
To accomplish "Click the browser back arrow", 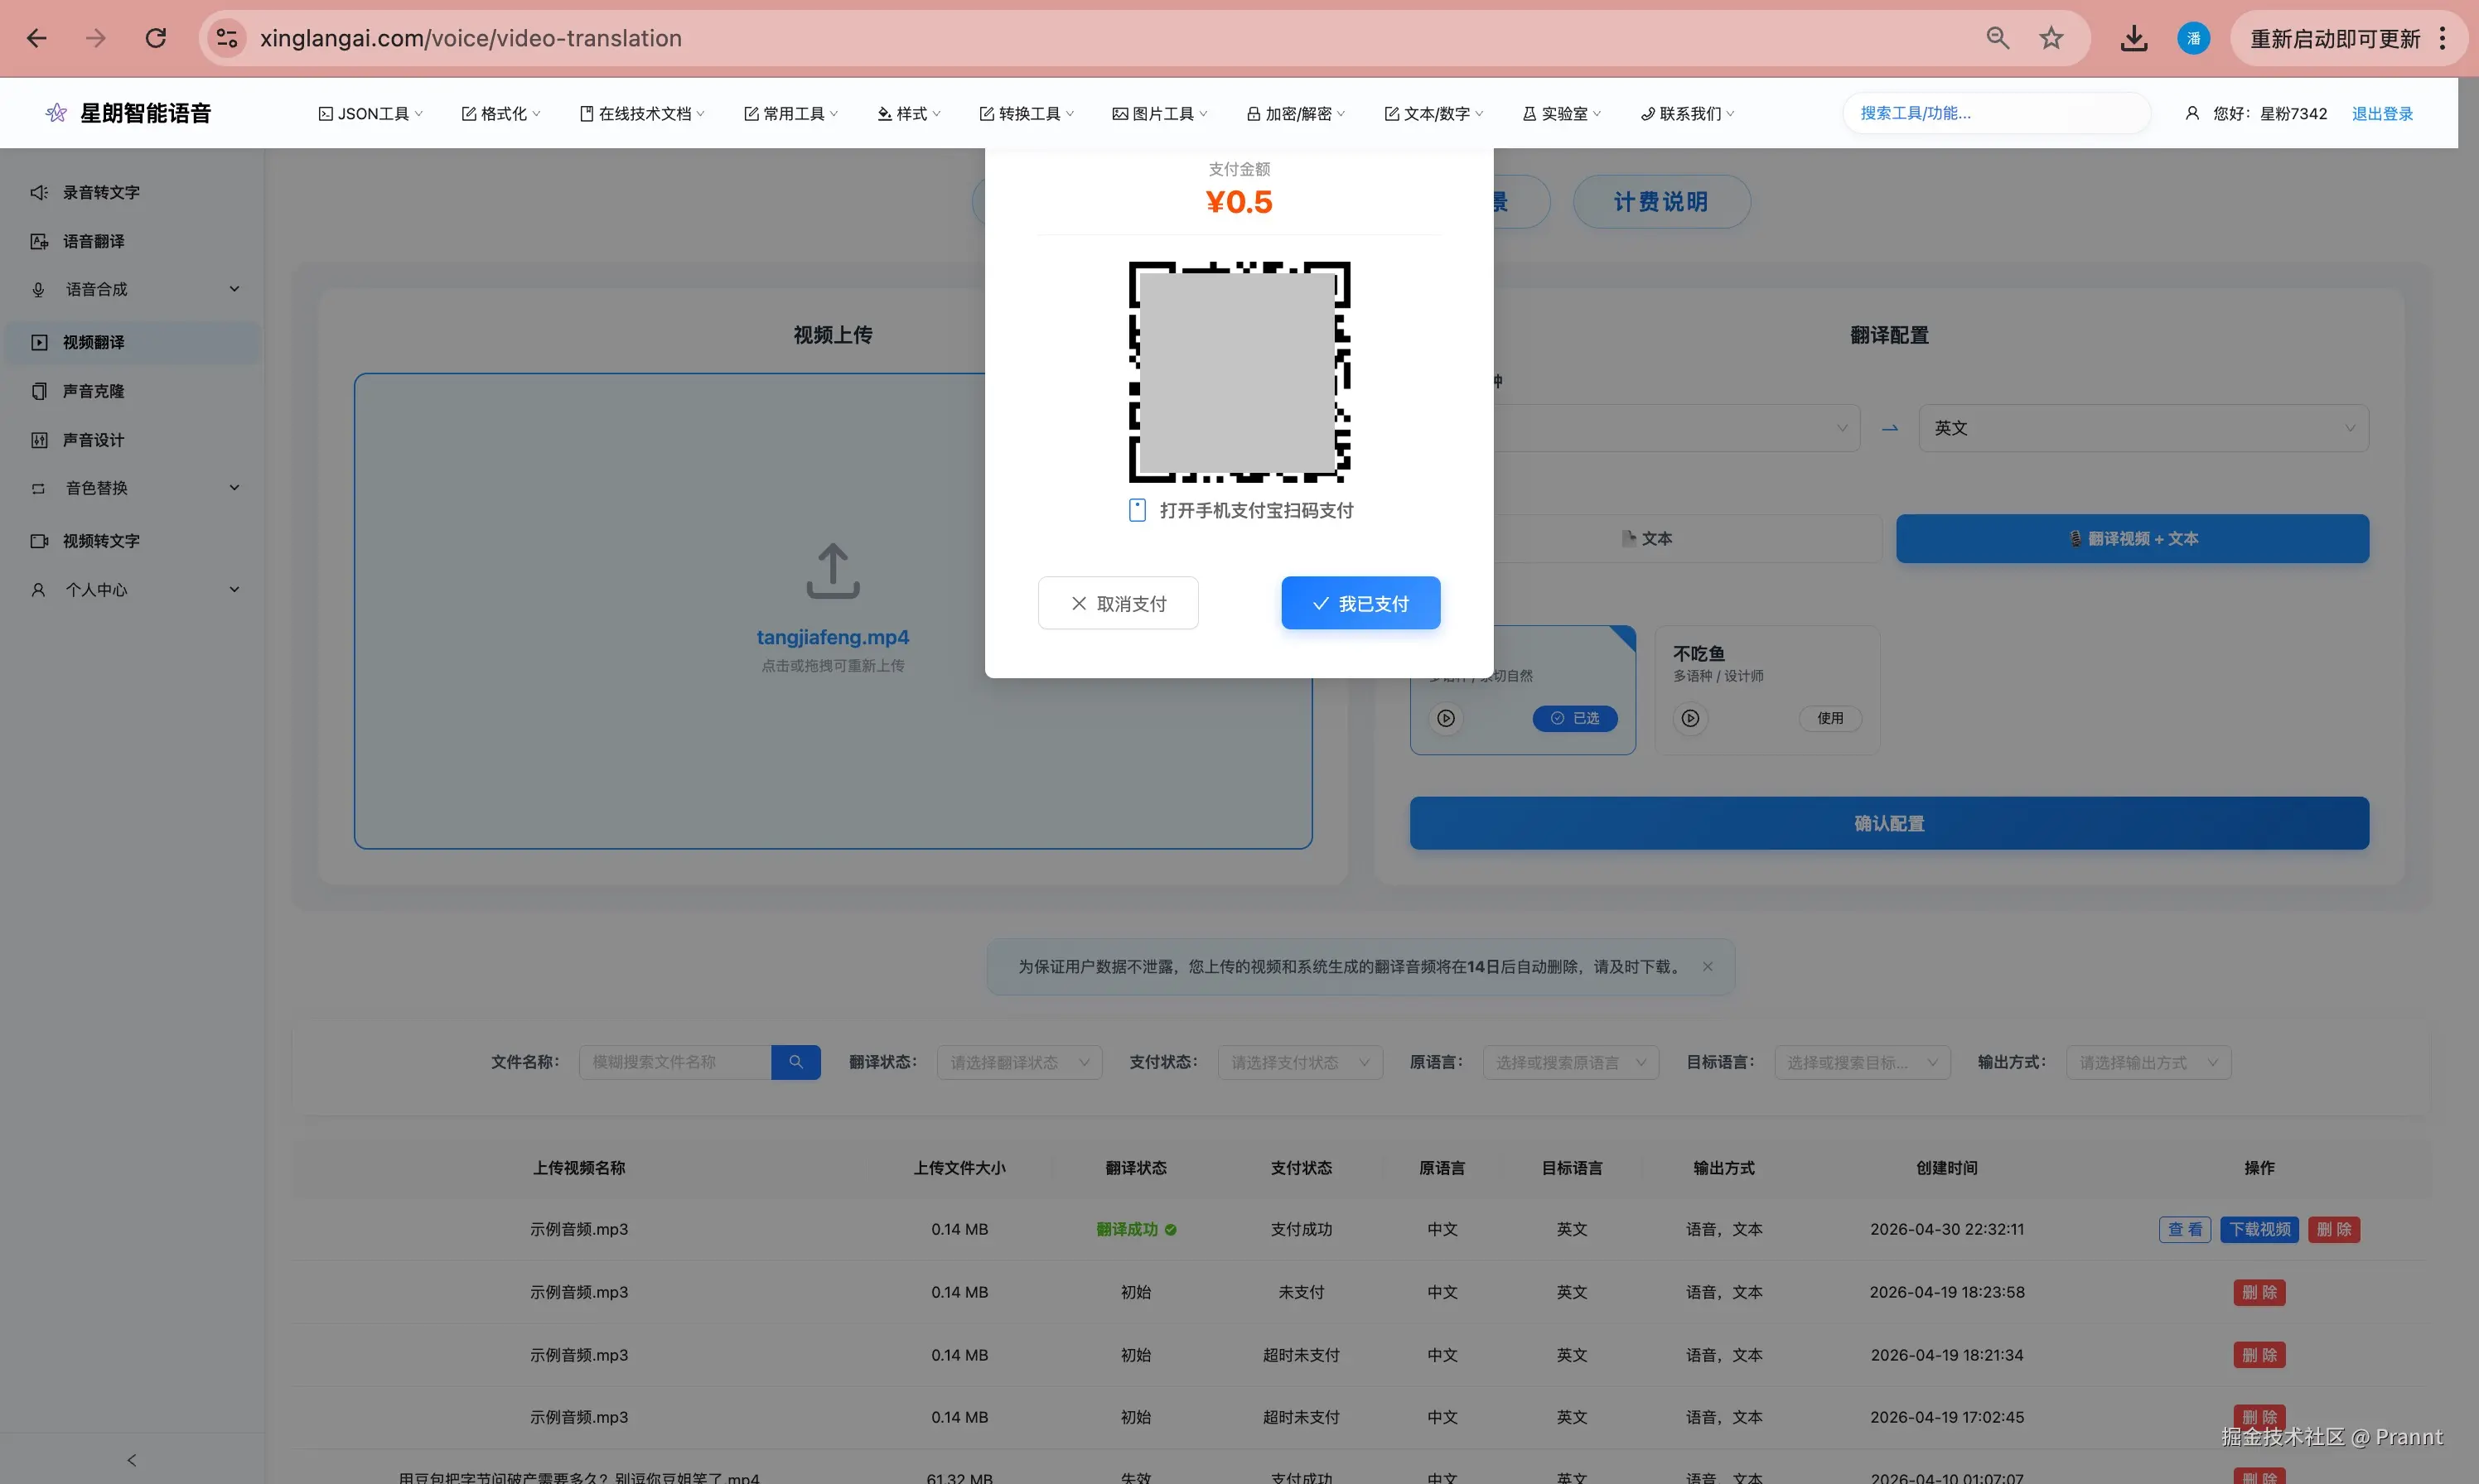I will pos(37,38).
